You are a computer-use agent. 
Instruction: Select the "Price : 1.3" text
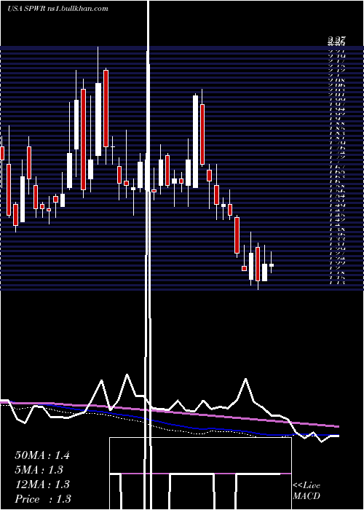(43, 499)
